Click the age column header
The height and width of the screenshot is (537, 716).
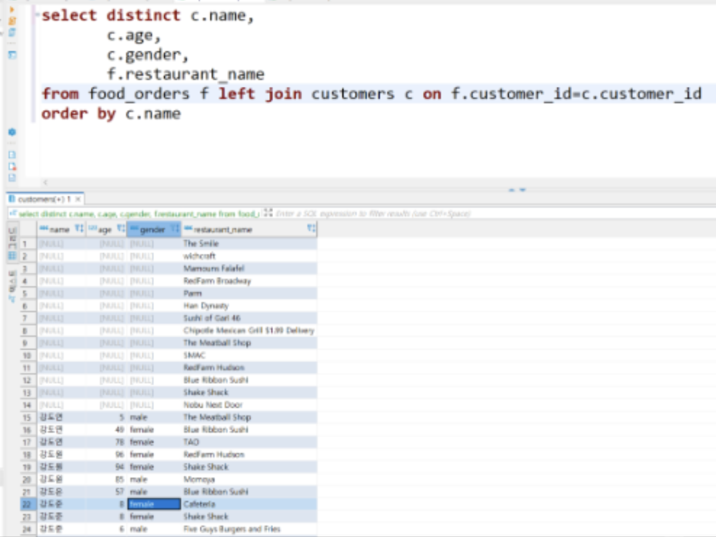pyautogui.click(x=105, y=229)
